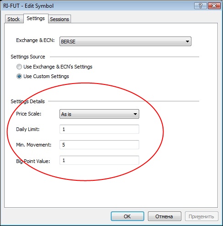Click the "As is" Price Scale value

66,114
